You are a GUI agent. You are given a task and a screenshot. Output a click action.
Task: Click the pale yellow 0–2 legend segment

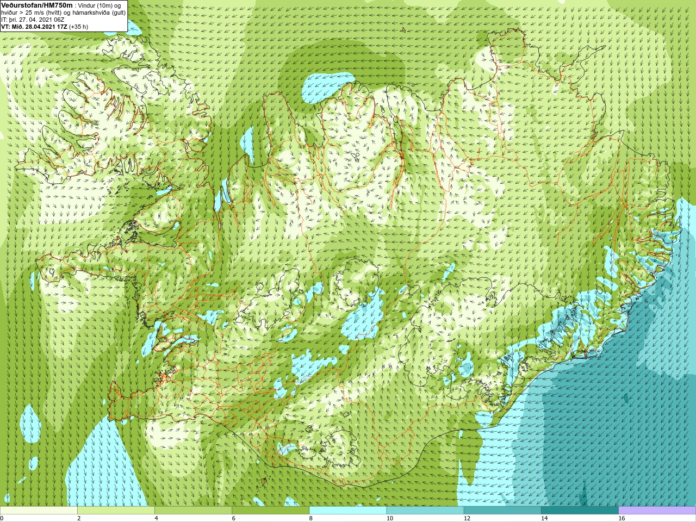click(39, 510)
